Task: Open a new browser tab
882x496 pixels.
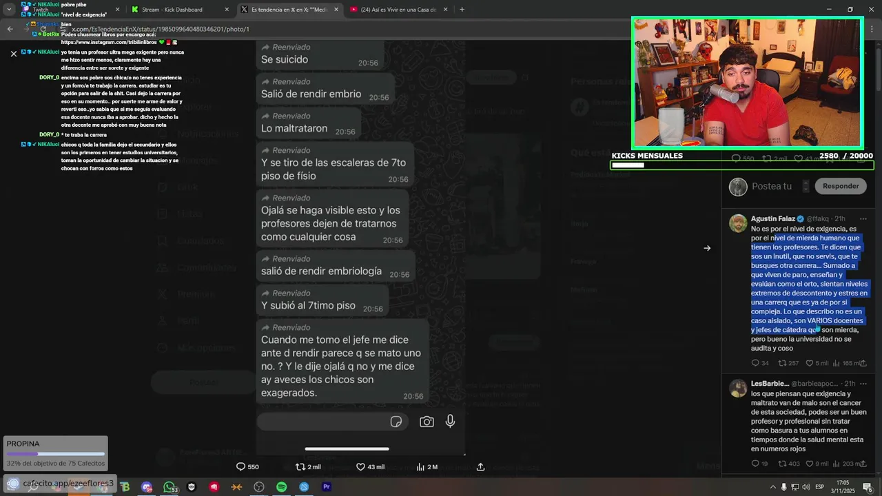Action: click(x=462, y=10)
